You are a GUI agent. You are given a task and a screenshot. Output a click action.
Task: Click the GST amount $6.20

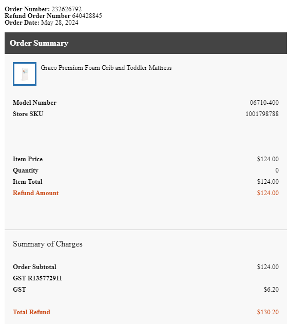pyautogui.click(x=271, y=290)
